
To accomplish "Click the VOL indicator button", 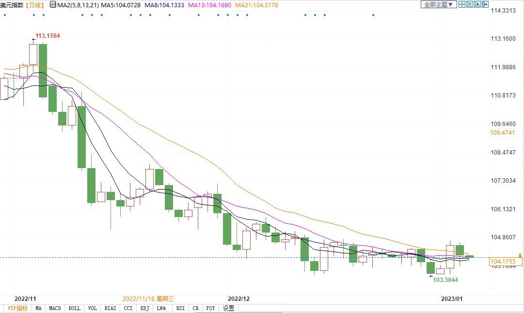I will click(92, 308).
